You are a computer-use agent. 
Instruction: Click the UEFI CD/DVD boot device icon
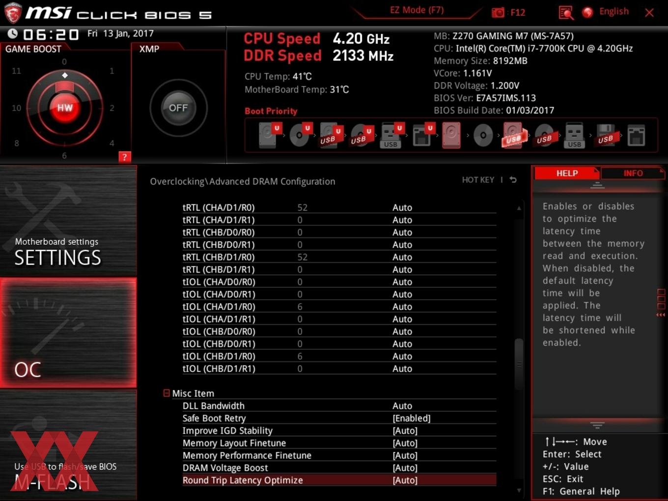pos(300,136)
